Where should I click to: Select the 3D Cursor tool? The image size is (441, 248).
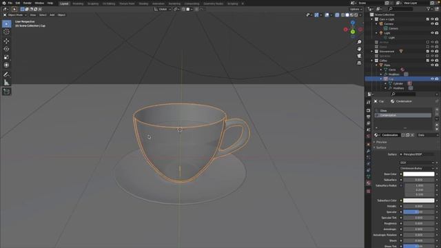[x=6, y=32]
